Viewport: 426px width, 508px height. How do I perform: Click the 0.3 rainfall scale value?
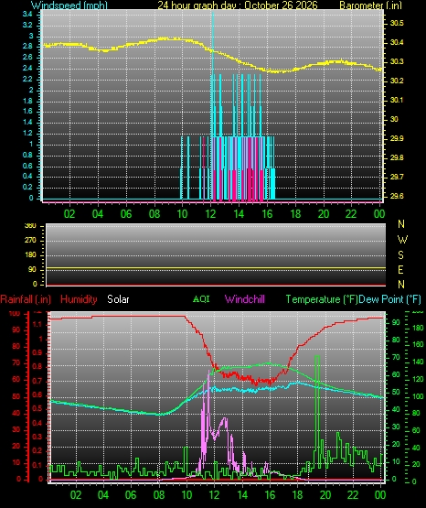(x=37, y=437)
